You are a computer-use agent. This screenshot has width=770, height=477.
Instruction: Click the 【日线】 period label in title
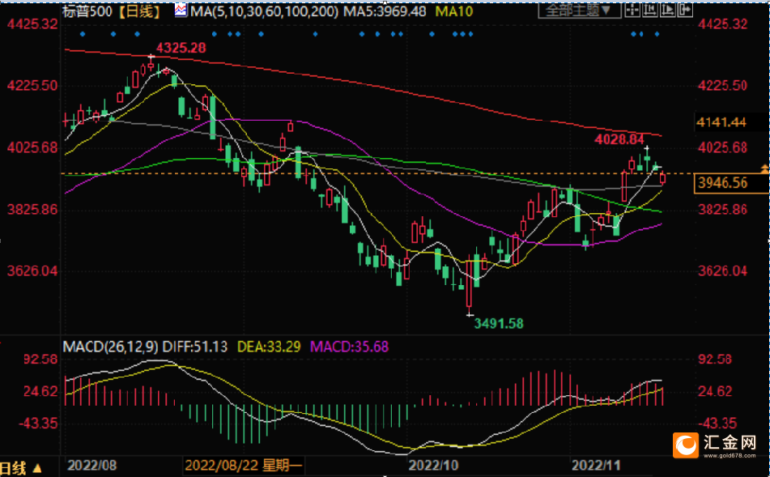click(140, 11)
